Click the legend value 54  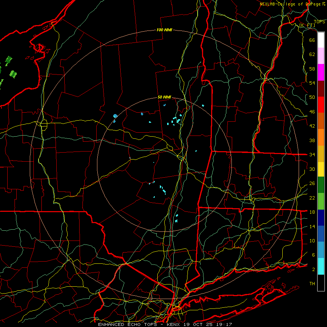[312, 83]
